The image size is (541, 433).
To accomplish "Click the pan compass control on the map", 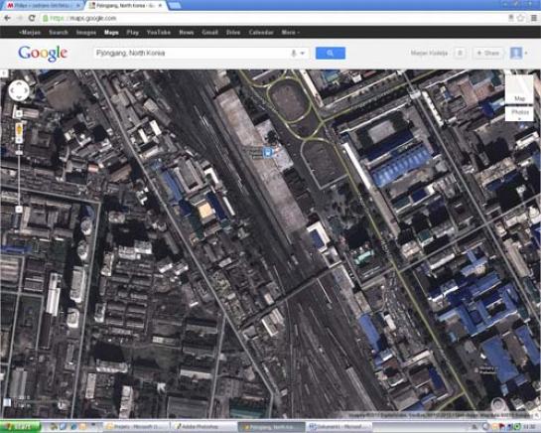I will pos(19,90).
